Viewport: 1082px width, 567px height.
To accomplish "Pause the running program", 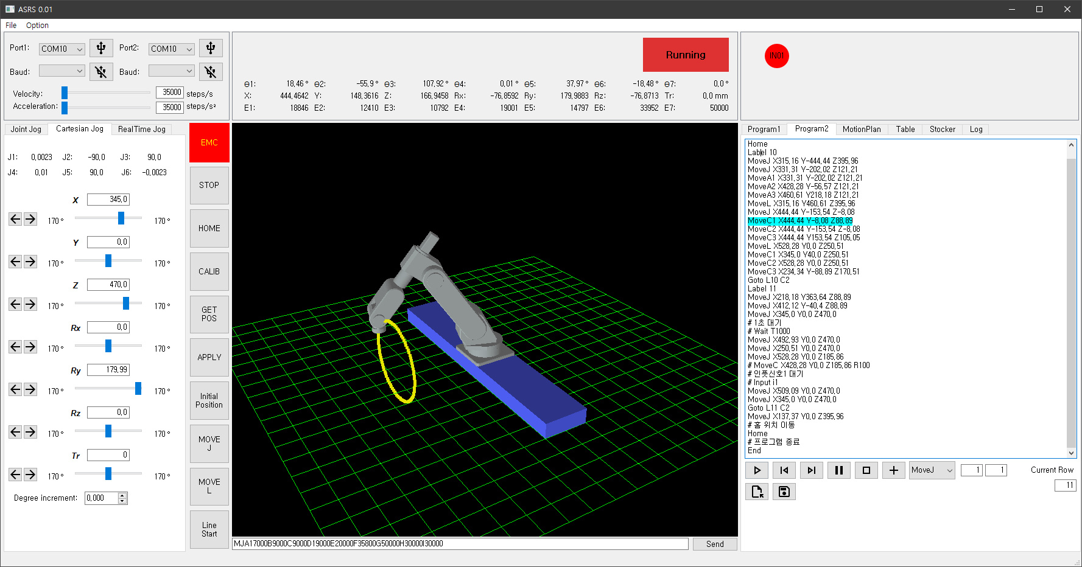I will tap(839, 470).
